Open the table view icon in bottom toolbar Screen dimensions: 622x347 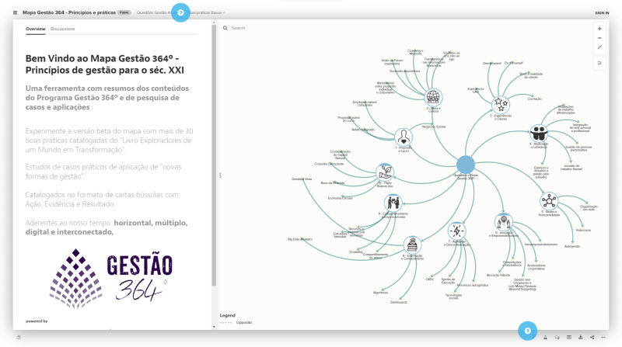pyautogui.click(x=569, y=338)
